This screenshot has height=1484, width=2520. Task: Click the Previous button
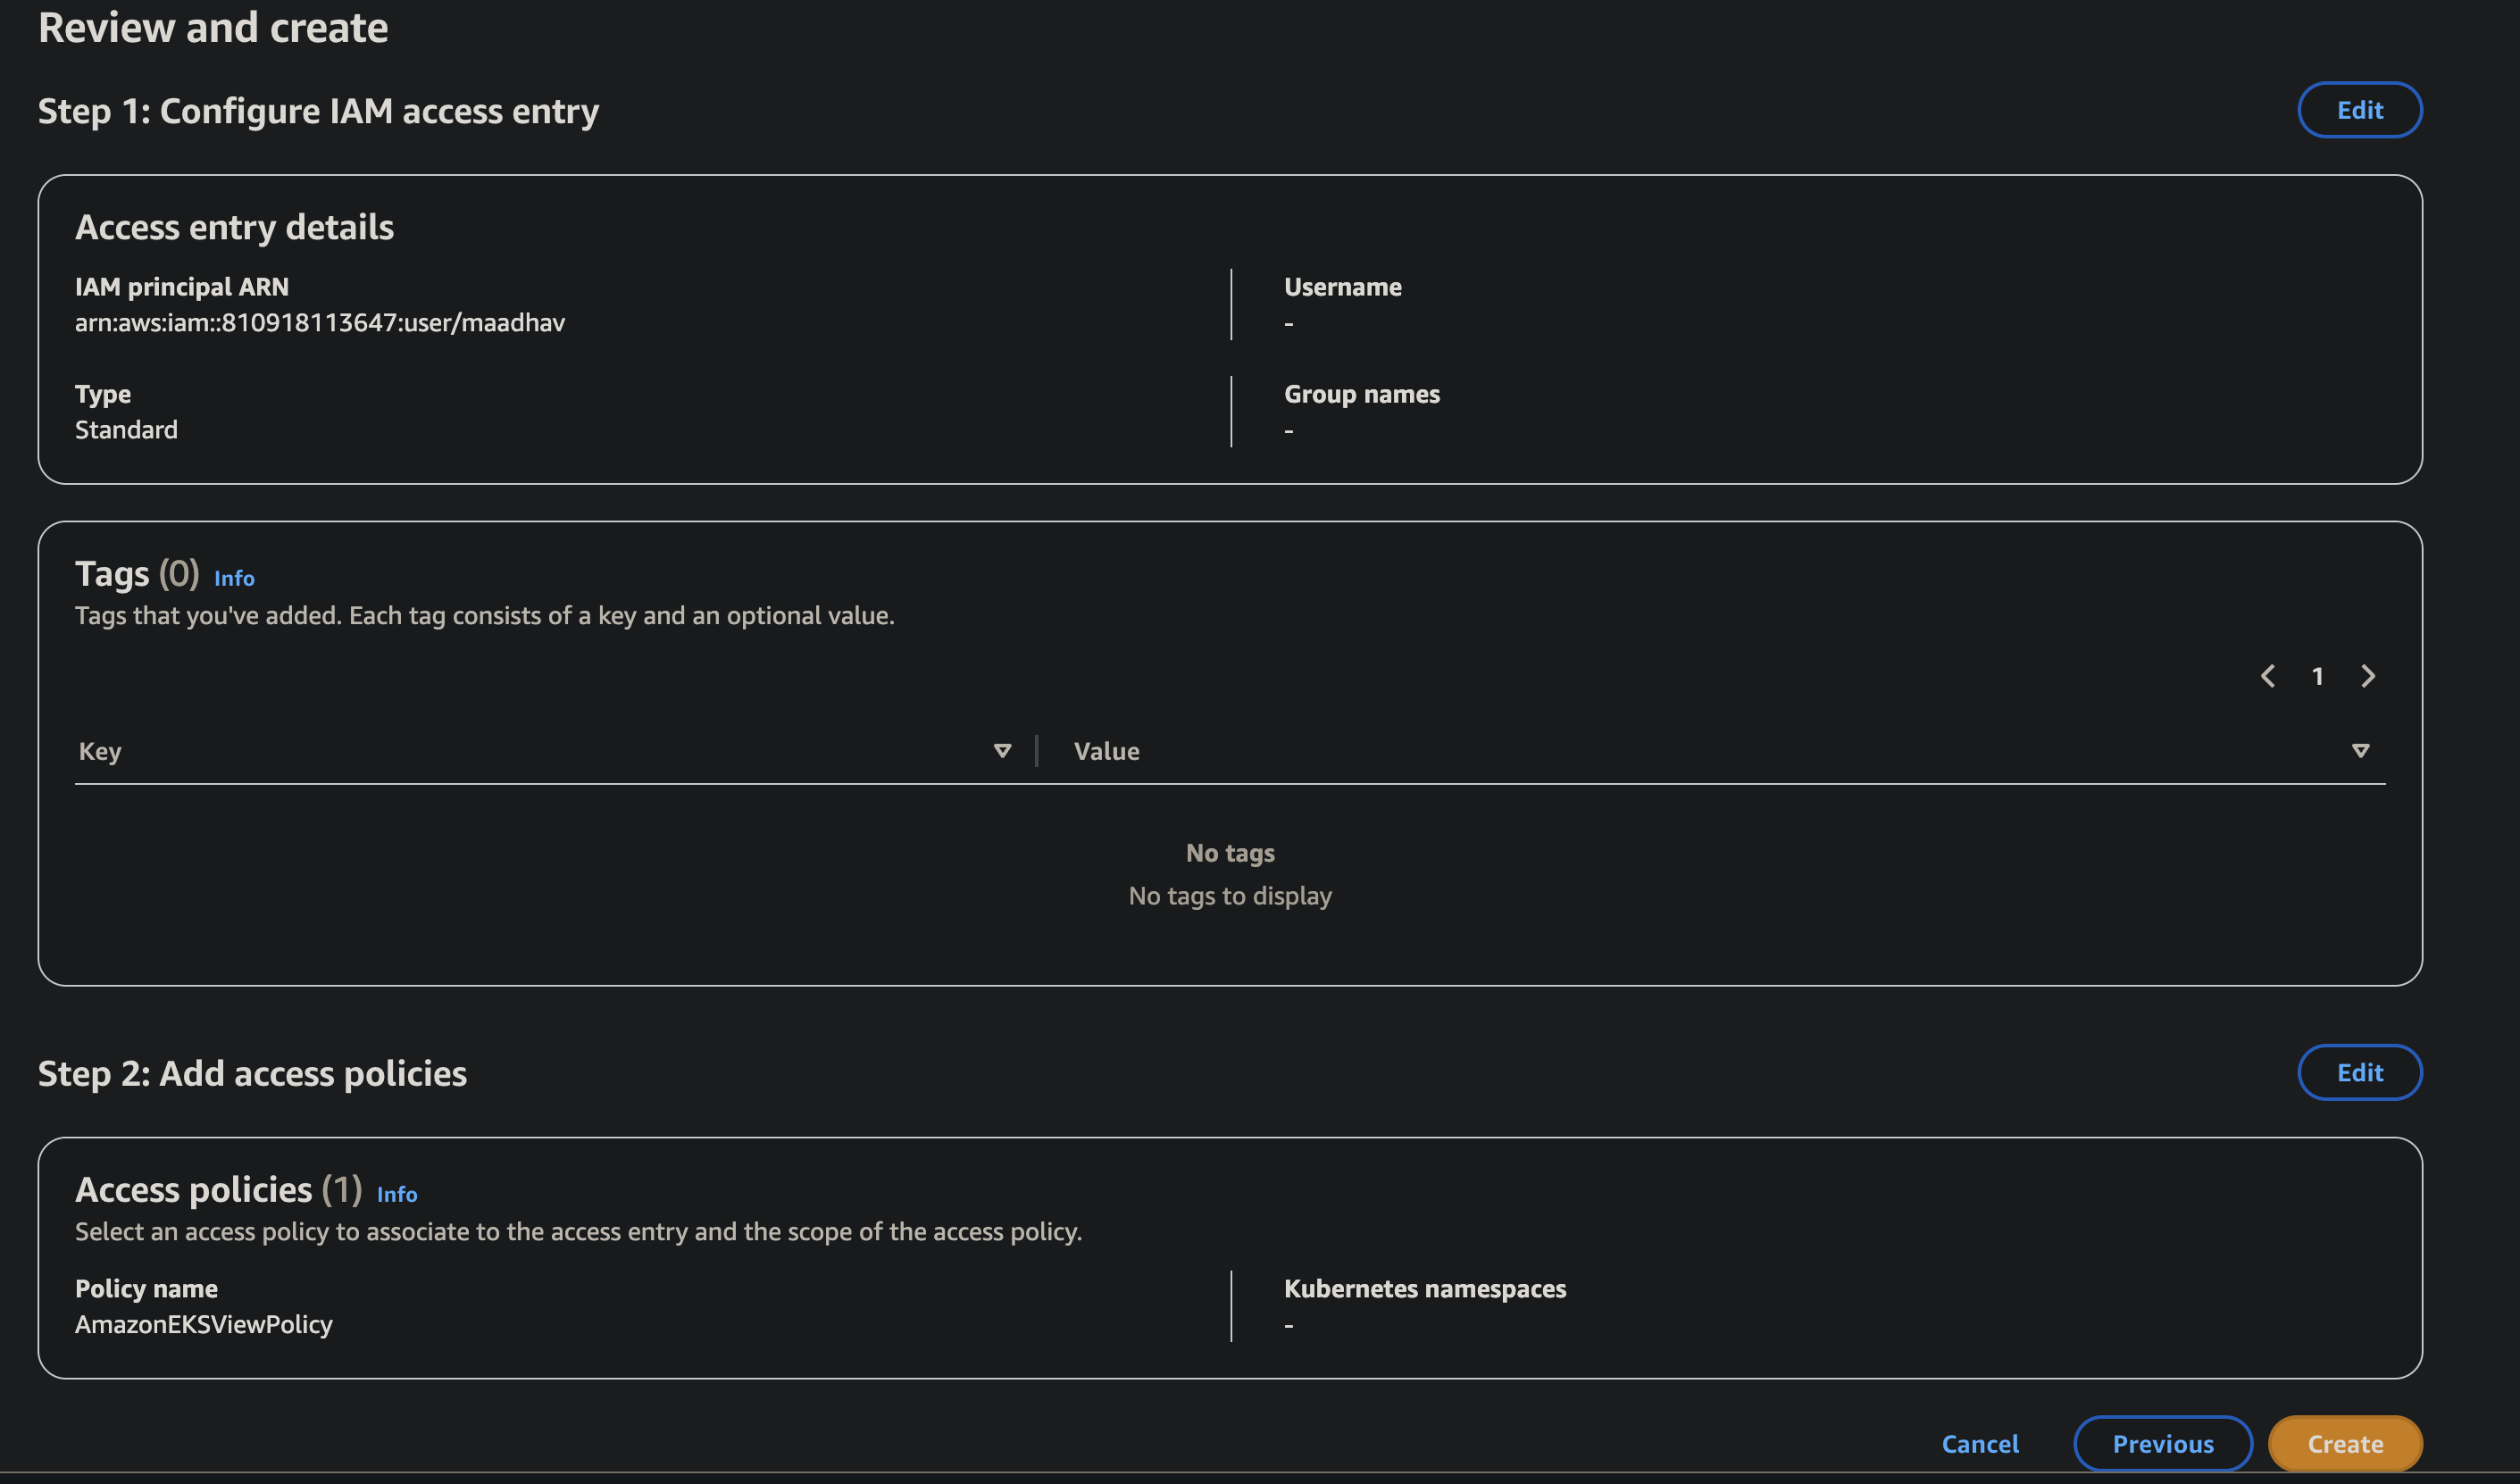coord(2162,1443)
